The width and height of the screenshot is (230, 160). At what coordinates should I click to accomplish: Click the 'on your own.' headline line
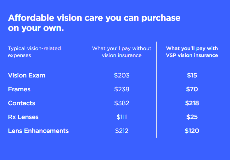click(36, 28)
